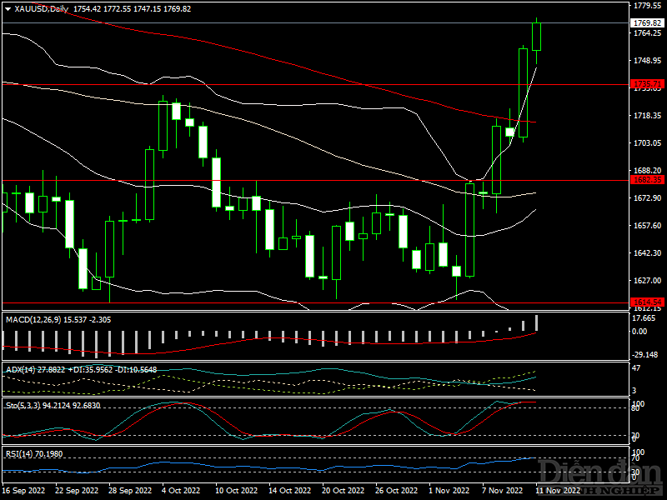The width and height of the screenshot is (667, 500).
Task: Click the red 1614.54 price level tag
Action: pos(647,302)
